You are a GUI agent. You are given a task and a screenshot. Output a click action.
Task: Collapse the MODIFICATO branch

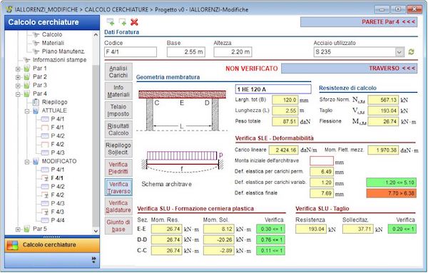click(x=27, y=162)
